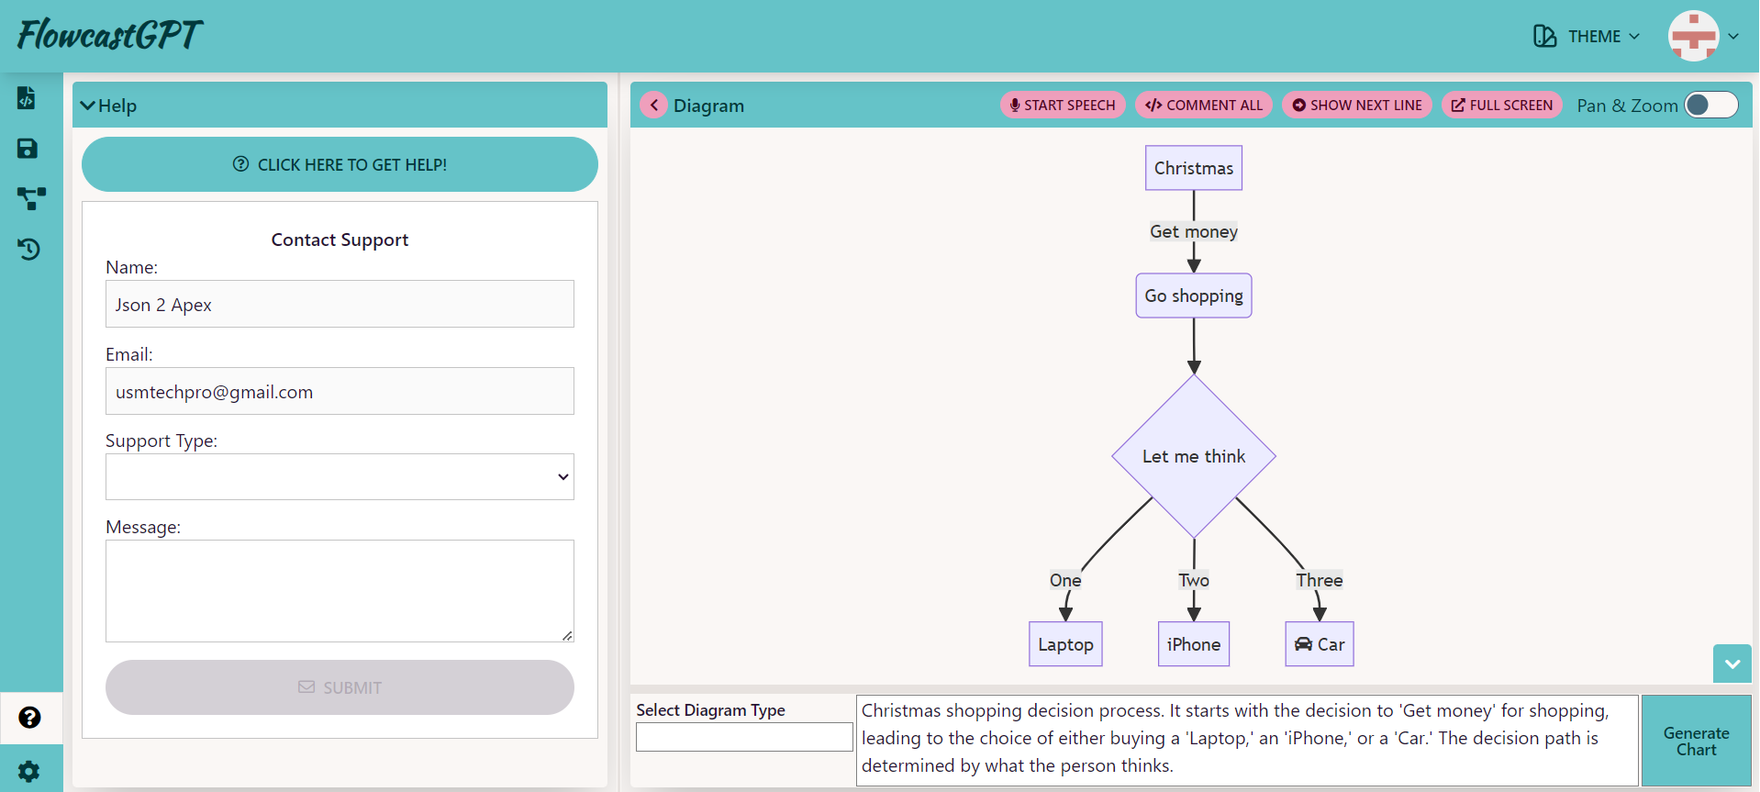Open the code file icon in sidebar
Image resolution: width=1760 pixels, height=792 pixels.
tap(28, 98)
